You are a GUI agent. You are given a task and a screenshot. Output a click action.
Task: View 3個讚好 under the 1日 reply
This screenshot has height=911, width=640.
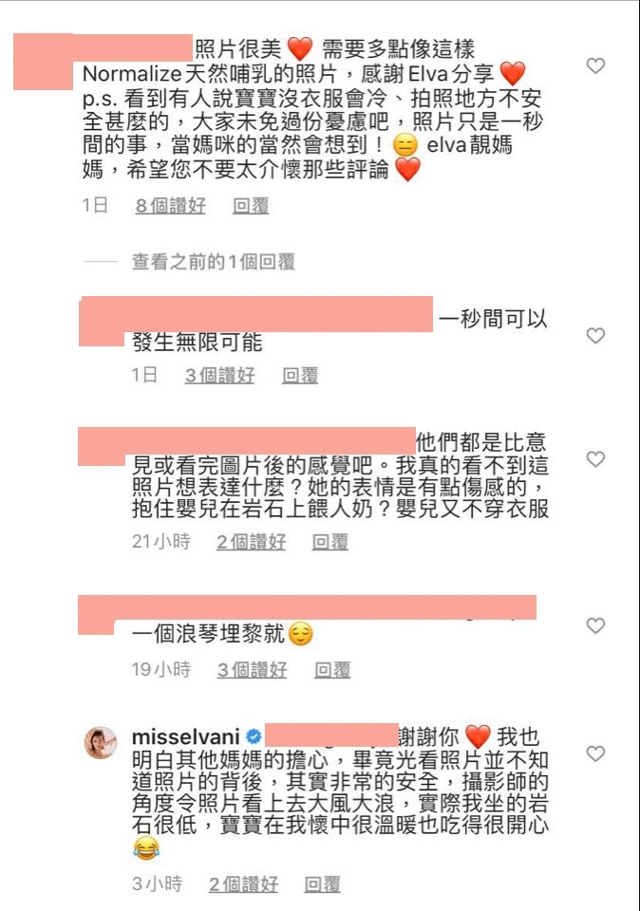pyautogui.click(x=219, y=375)
